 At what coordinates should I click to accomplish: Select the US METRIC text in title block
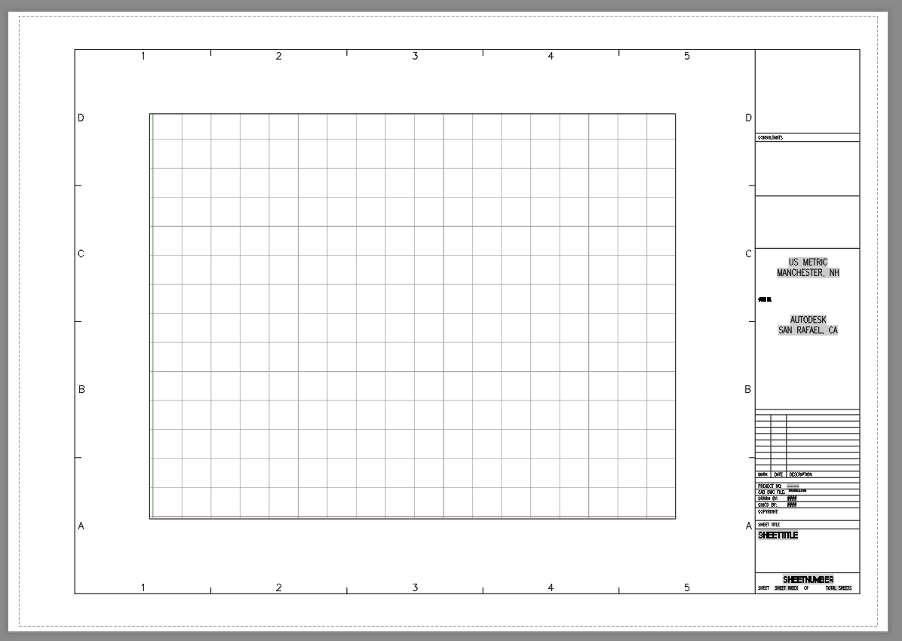807,261
